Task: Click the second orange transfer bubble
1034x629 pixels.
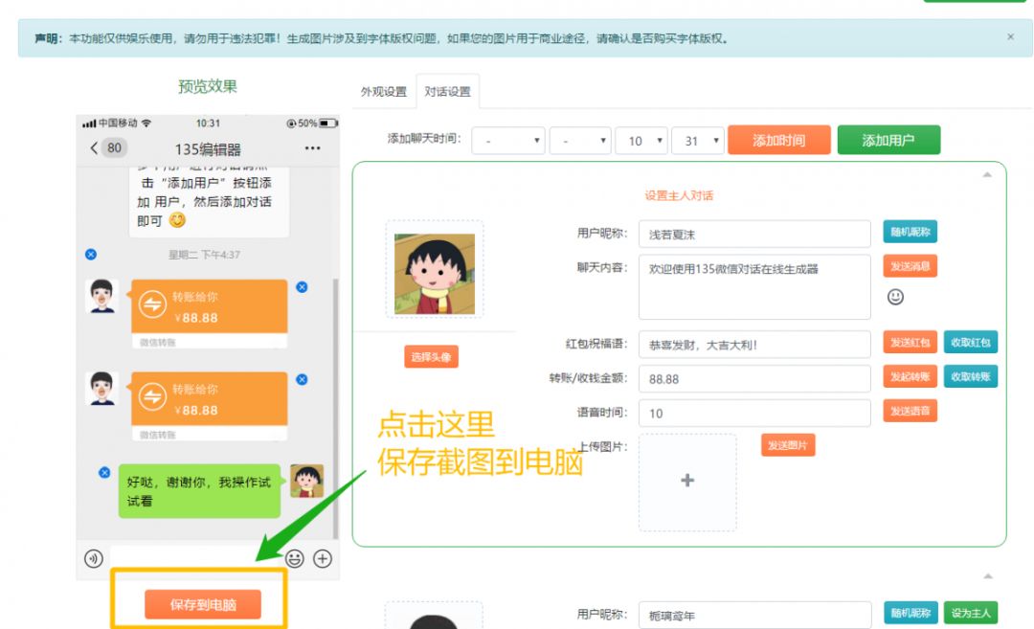Action: 209,406
